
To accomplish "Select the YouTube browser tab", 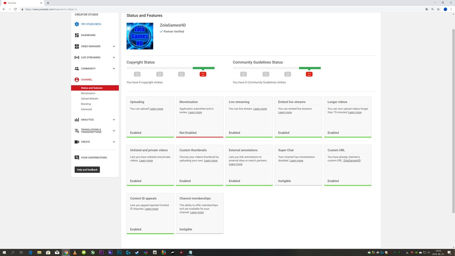I will coord(23,3).
